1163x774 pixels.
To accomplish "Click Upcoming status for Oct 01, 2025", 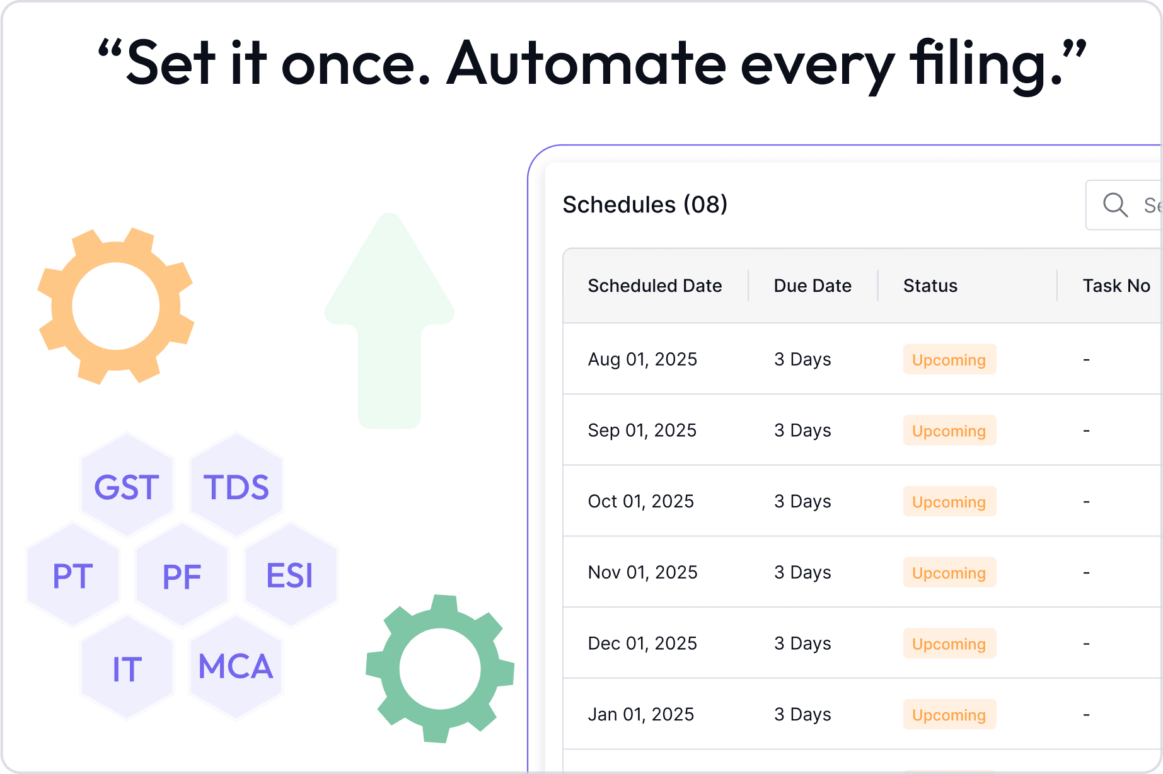I will [x=949, y=501].
